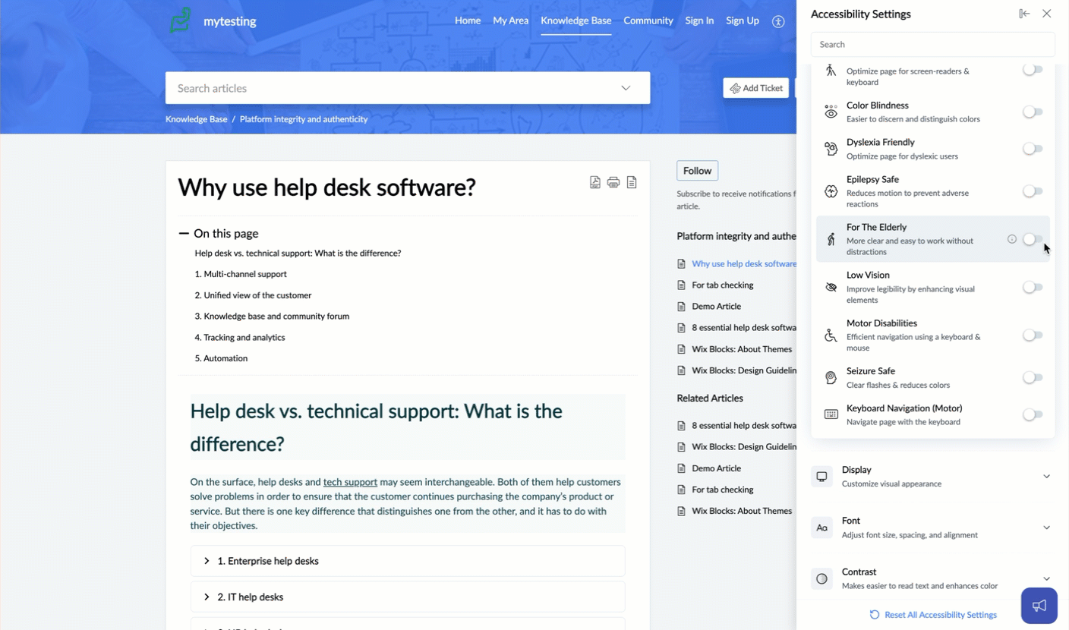This screenshot has width=1069, height=630.
Task: Expand the '2. IT help desks' section
Action: (408, 597)
